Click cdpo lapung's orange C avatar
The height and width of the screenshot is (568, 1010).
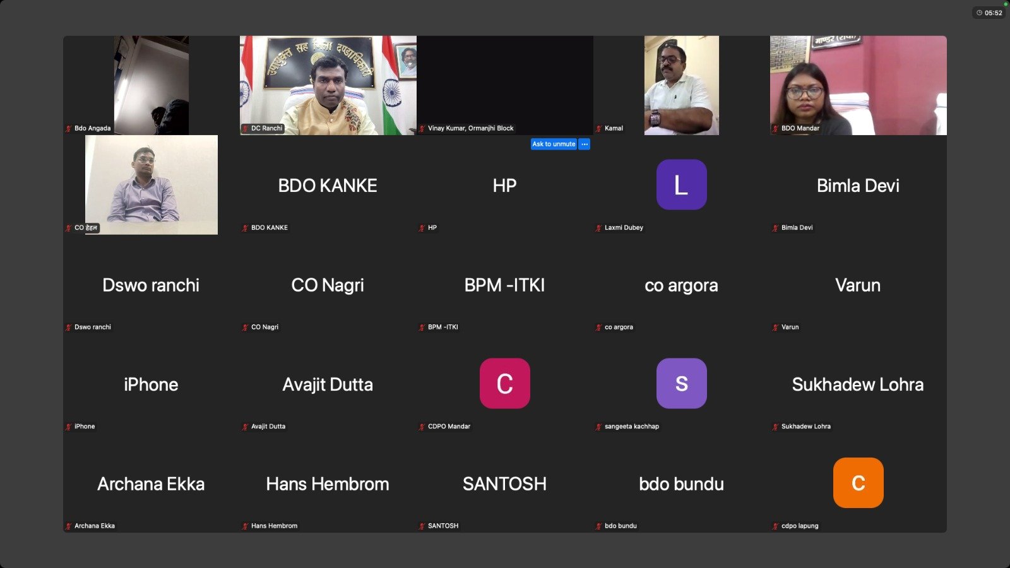pyautogui.click(x=858, y=483)
